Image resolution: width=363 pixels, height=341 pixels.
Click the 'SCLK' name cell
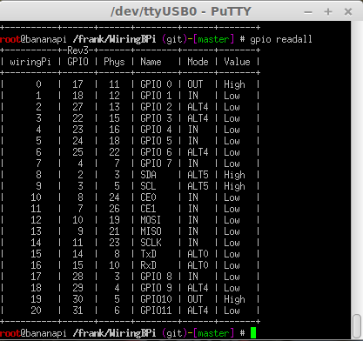pos(151,243)
